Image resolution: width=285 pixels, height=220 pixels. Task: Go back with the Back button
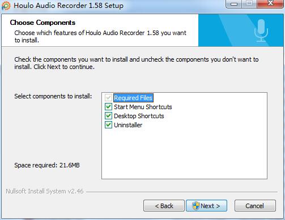(164, 206)
